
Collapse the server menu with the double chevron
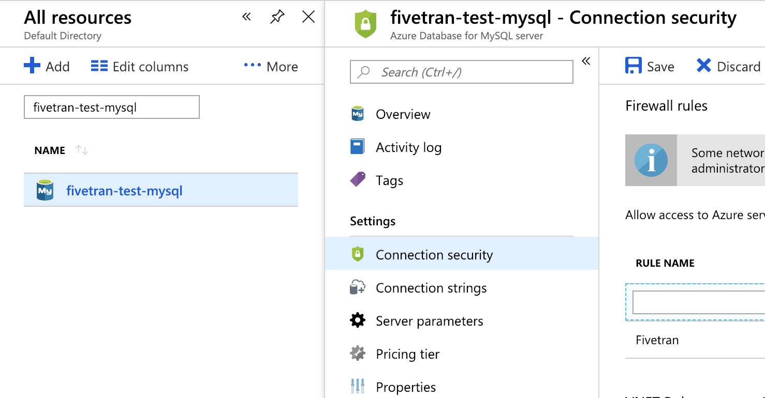coord(586,61)
